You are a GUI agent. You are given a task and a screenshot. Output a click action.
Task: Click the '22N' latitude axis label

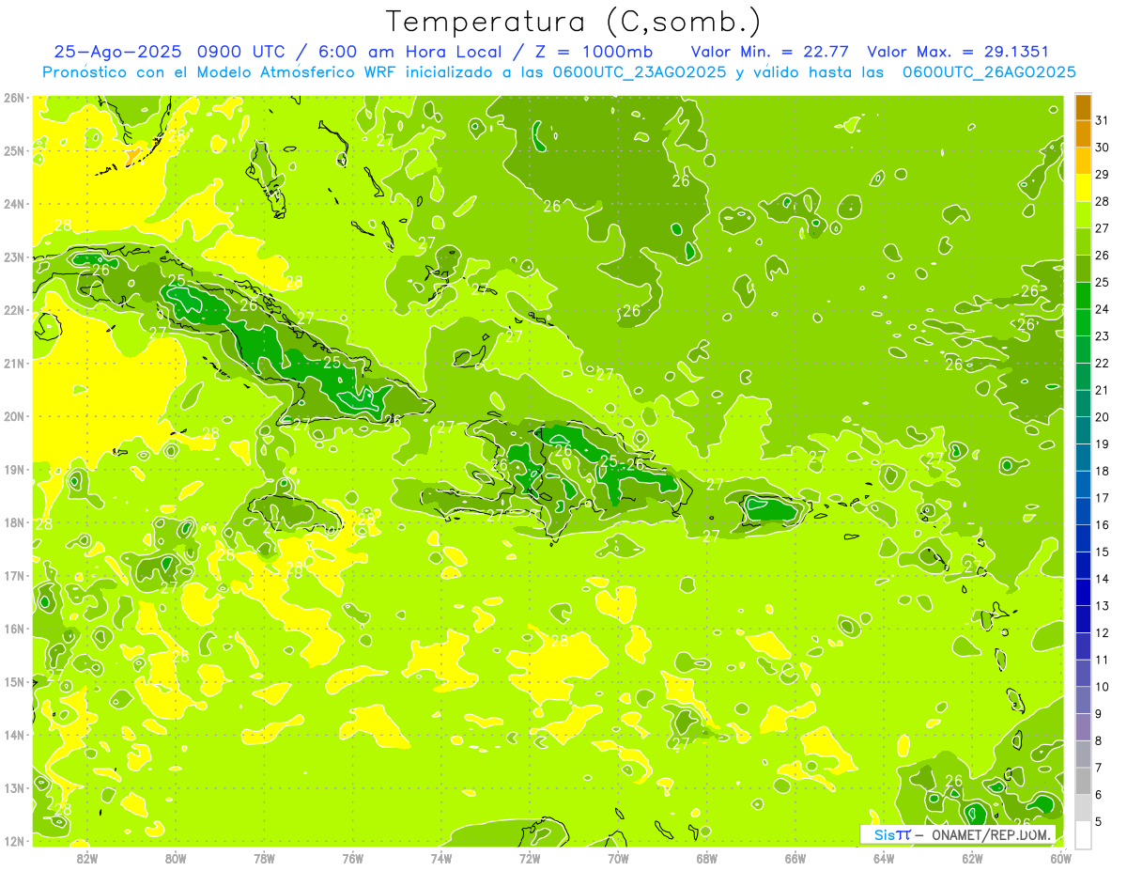tap(14, 310)
